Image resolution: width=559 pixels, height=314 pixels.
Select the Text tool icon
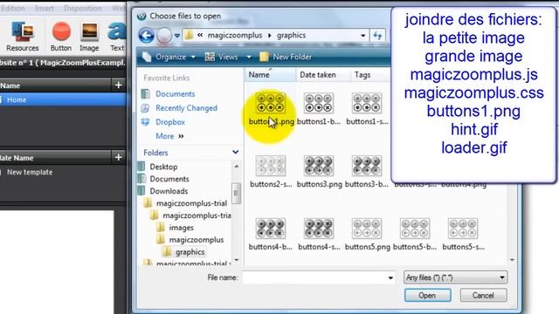point(116,32)
